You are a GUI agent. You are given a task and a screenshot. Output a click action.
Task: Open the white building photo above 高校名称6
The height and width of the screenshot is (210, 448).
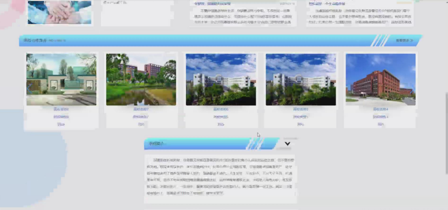pos(221,80)
